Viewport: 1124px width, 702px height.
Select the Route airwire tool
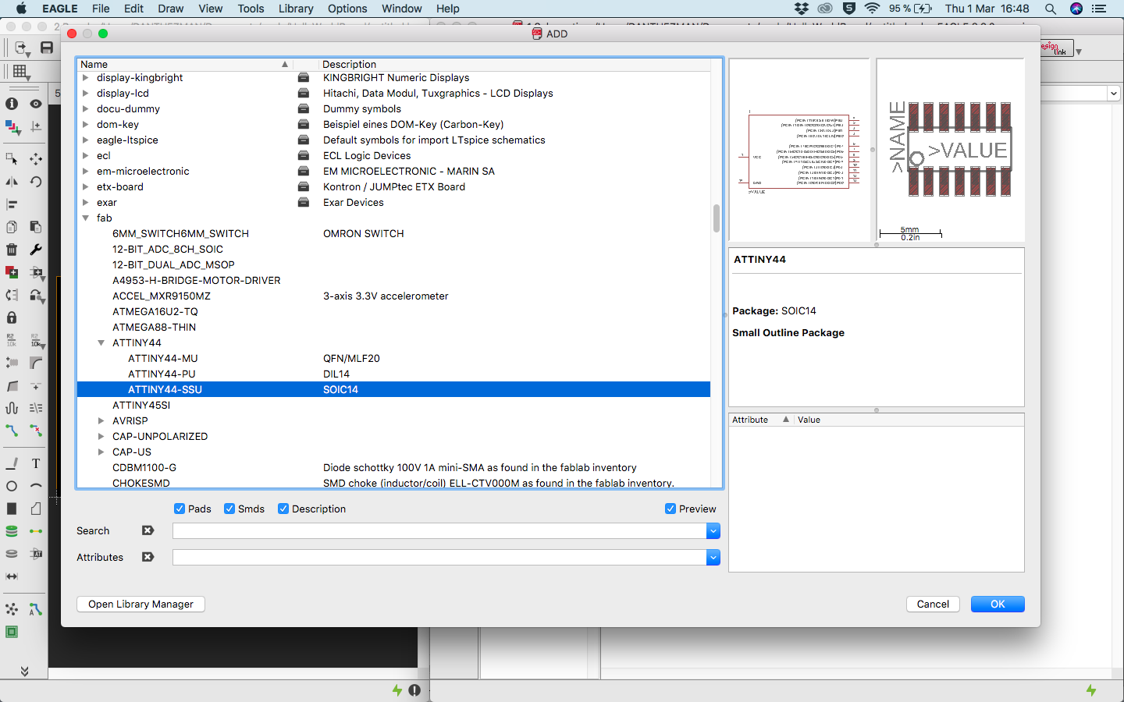(x=12, y=430)
